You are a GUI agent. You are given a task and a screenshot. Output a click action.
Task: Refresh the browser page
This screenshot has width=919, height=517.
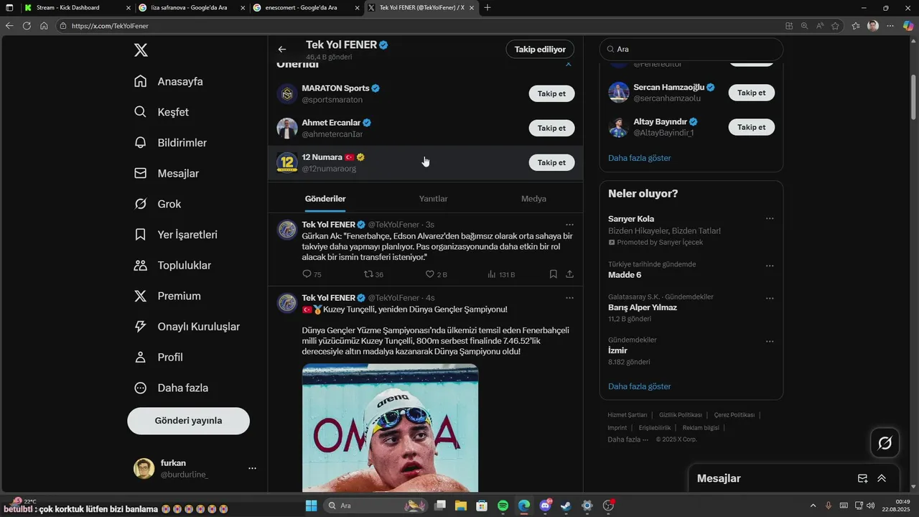(x=27, y=26)
